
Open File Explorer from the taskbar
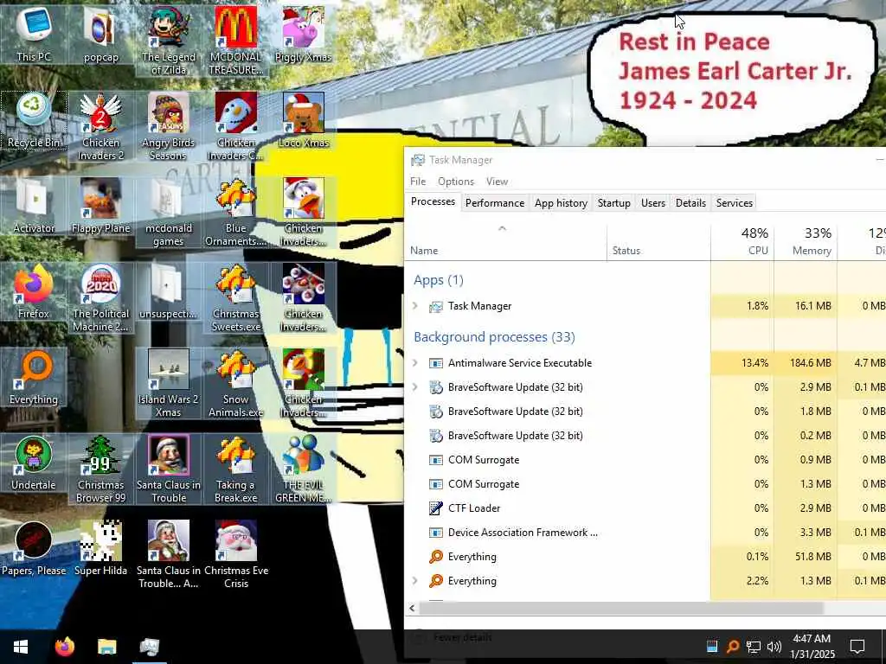(x=106, y=647)
